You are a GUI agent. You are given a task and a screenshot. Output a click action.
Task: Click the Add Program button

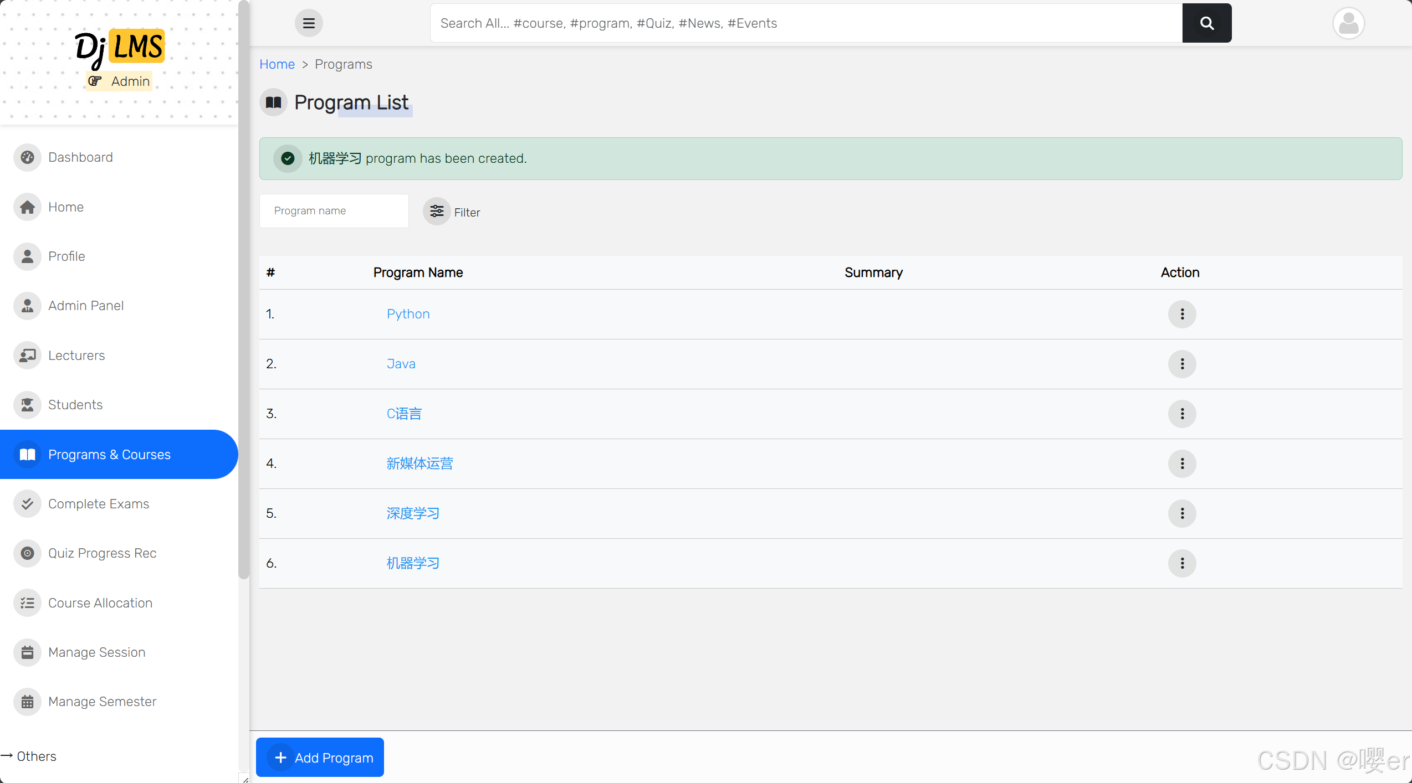[320, 758]
